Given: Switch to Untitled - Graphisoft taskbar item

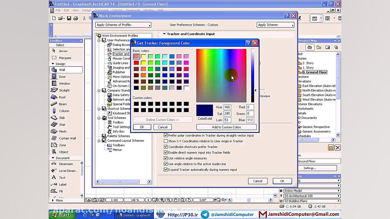Looking at the screenshot, I should (135, 215).
